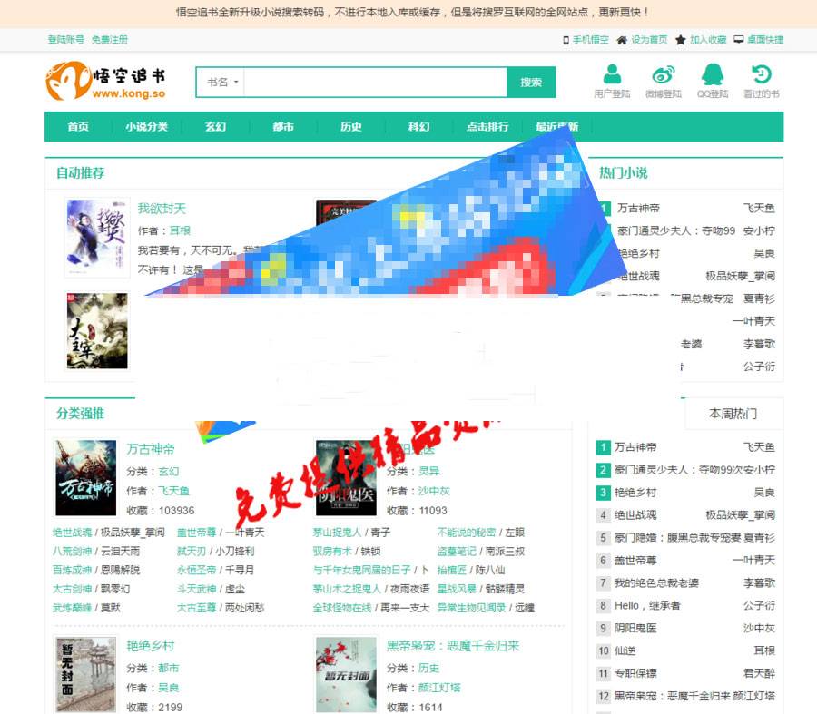Viewport: 817px width, 714px height.
Task: Click the 登陆账号 link
Action: pos(65,40)
